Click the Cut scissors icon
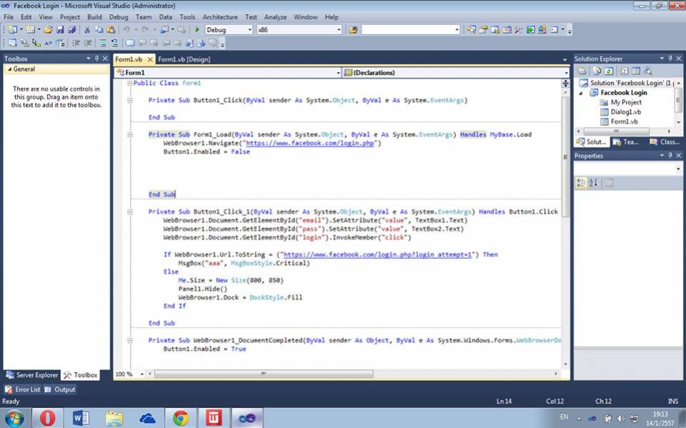 click(x=87, y=30)
